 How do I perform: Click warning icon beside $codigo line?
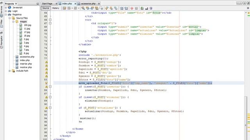[46, 62]
